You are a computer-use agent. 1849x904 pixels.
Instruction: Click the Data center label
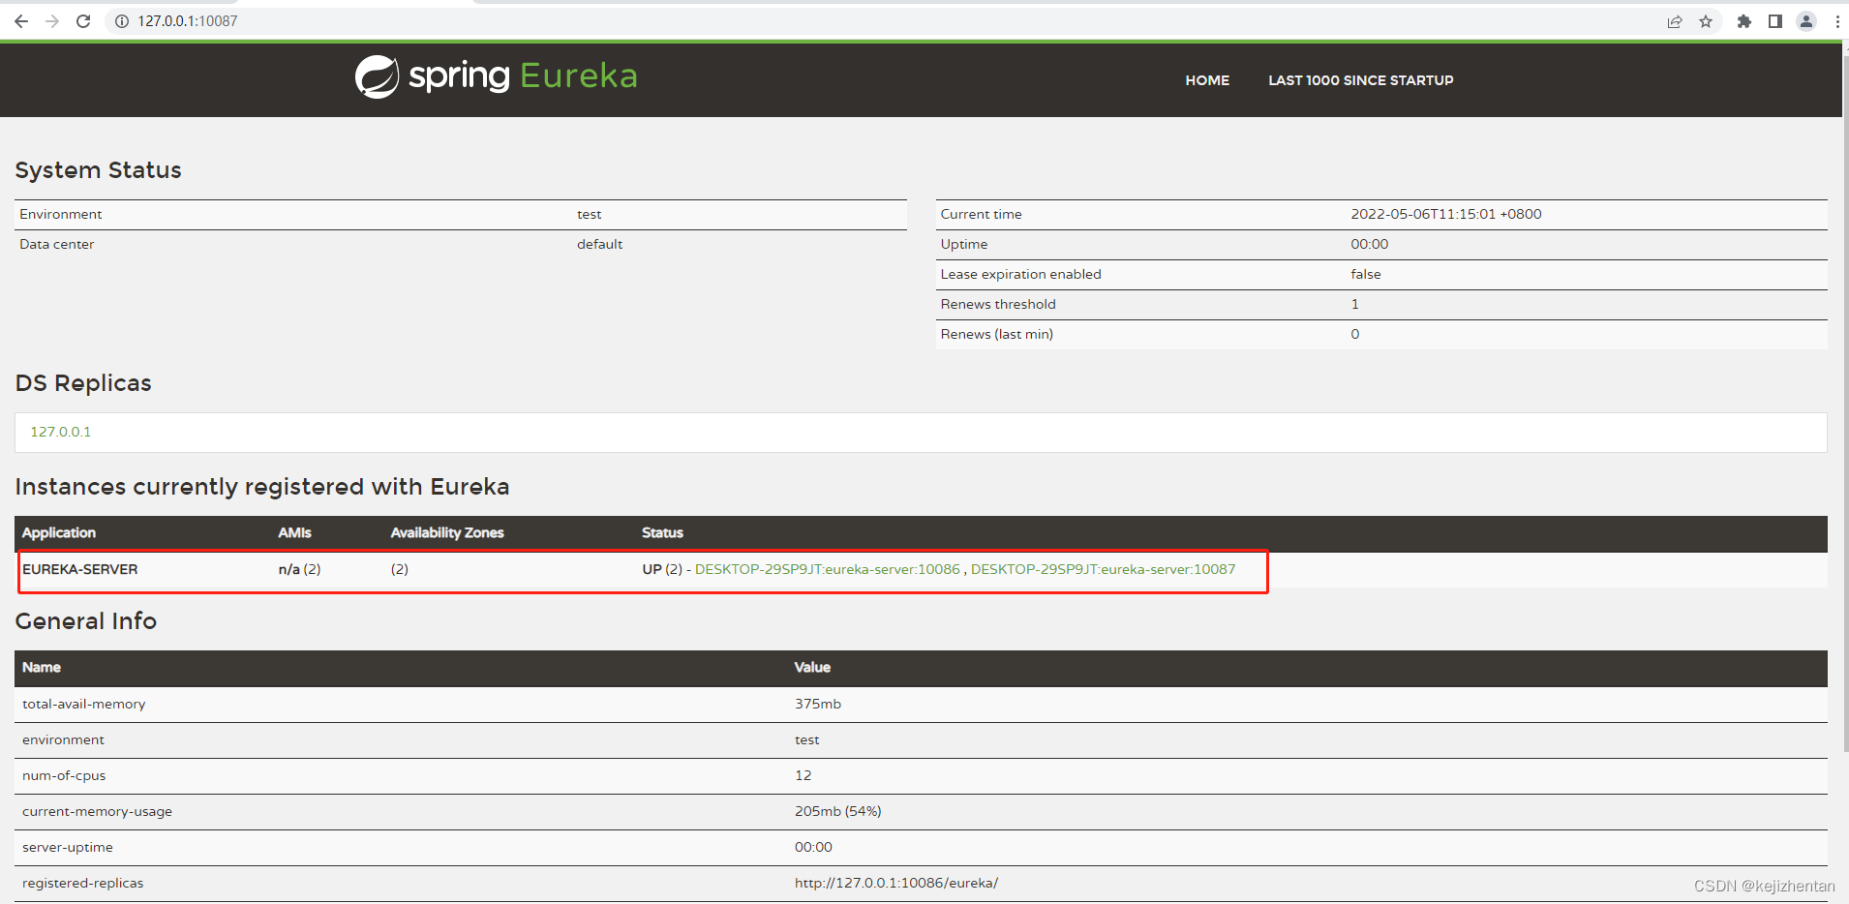[x=57, y=244]
